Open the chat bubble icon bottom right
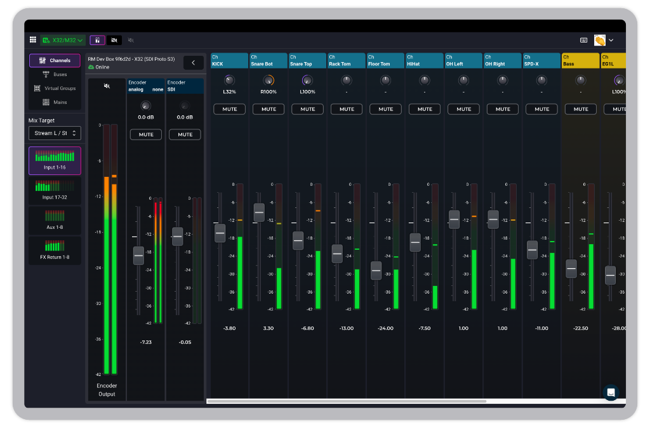Image resolution: width=650 pixels, height=428 pixels. tap(610, 392)
